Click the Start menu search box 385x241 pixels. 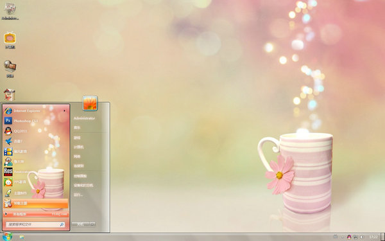36,224
